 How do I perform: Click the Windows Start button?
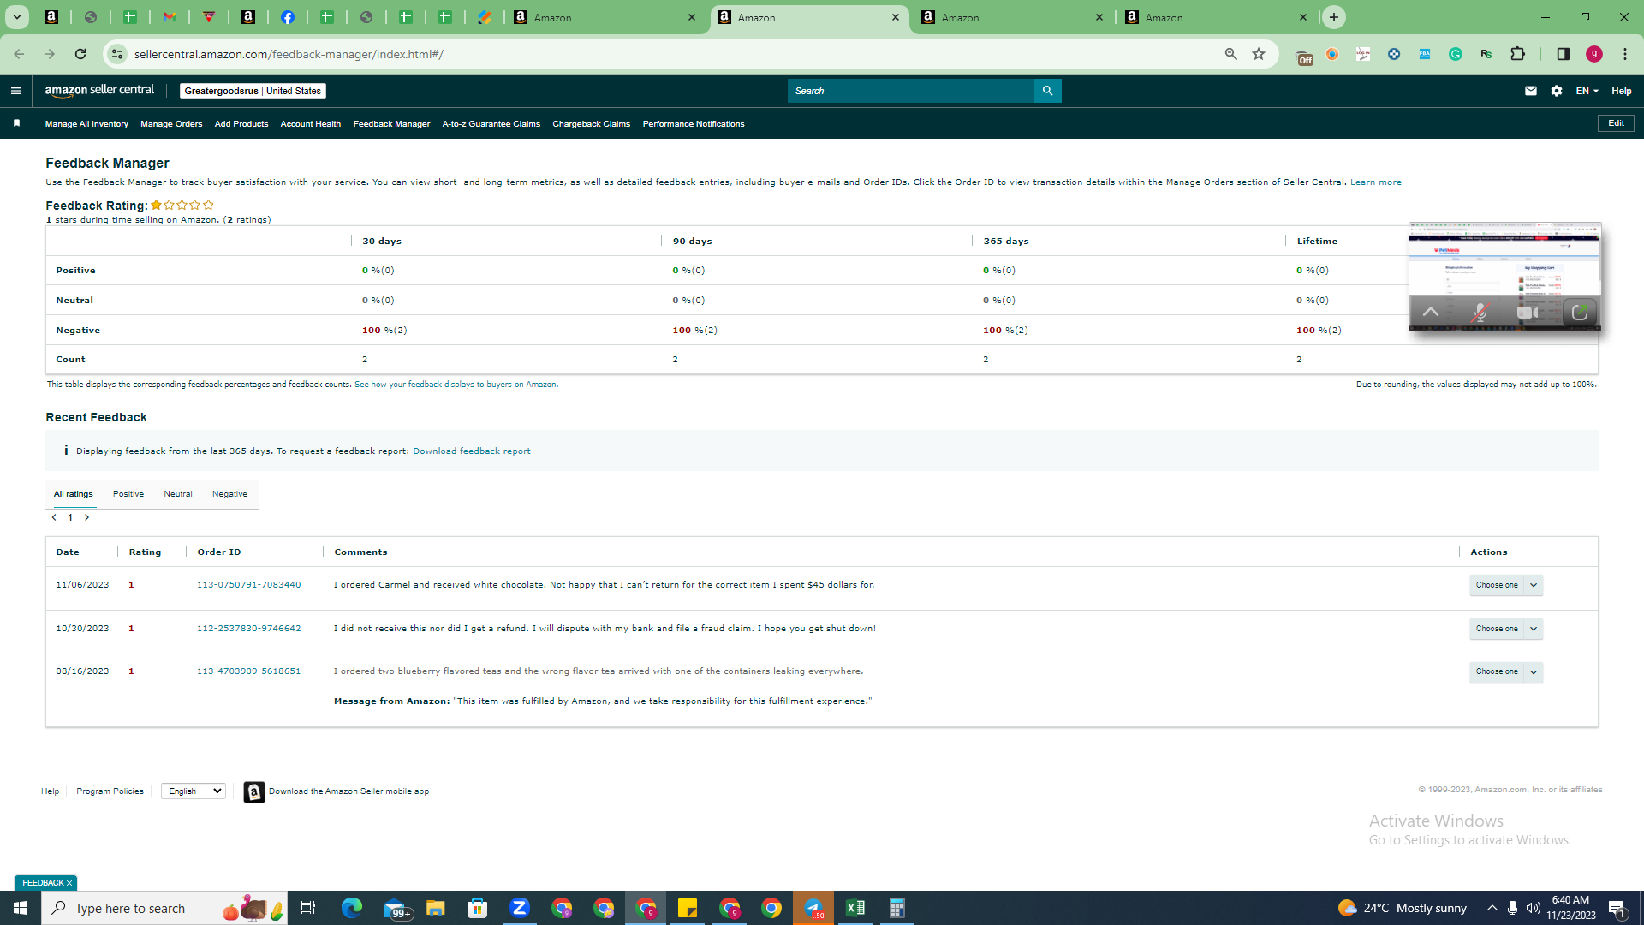click(21, 908)
